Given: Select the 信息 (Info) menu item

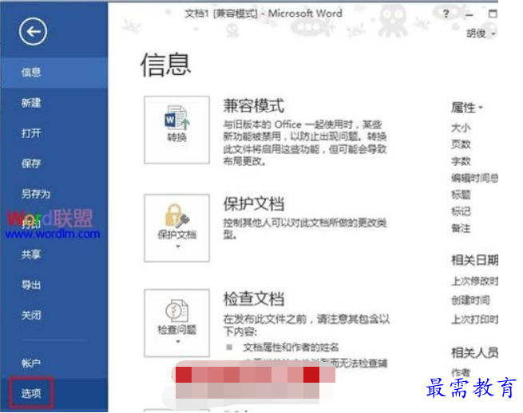Looking at the screenshot, I should (54, 73).
